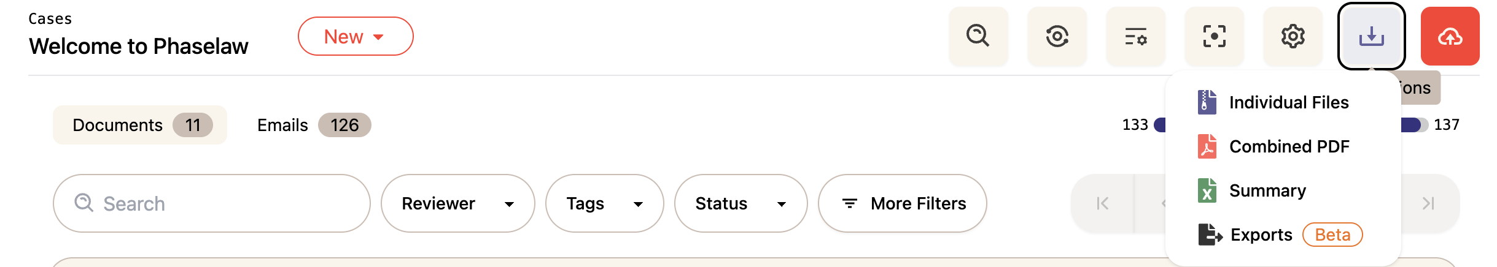Click the More Filters button

click(x=902, y=203)
